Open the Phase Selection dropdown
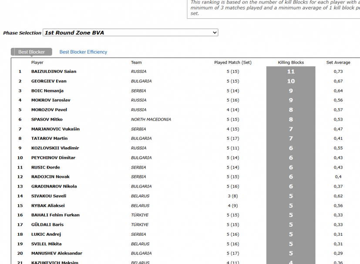This screenshot has height=264, width=360. [x=131, y=33]
